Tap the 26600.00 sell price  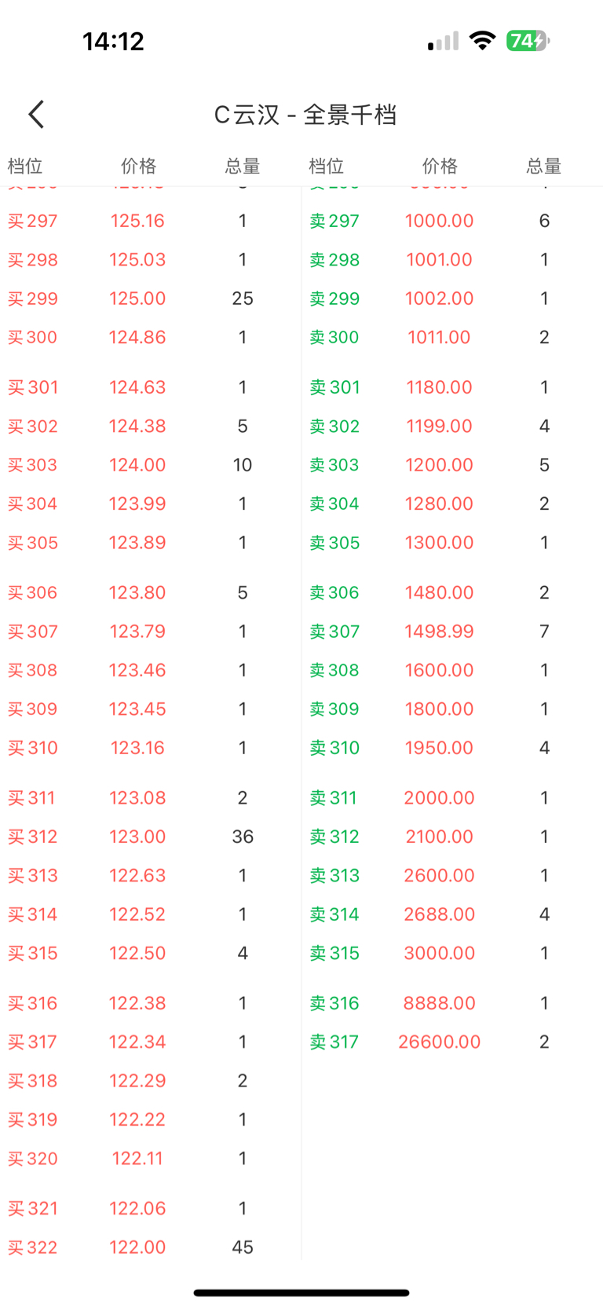(439, 1042)
